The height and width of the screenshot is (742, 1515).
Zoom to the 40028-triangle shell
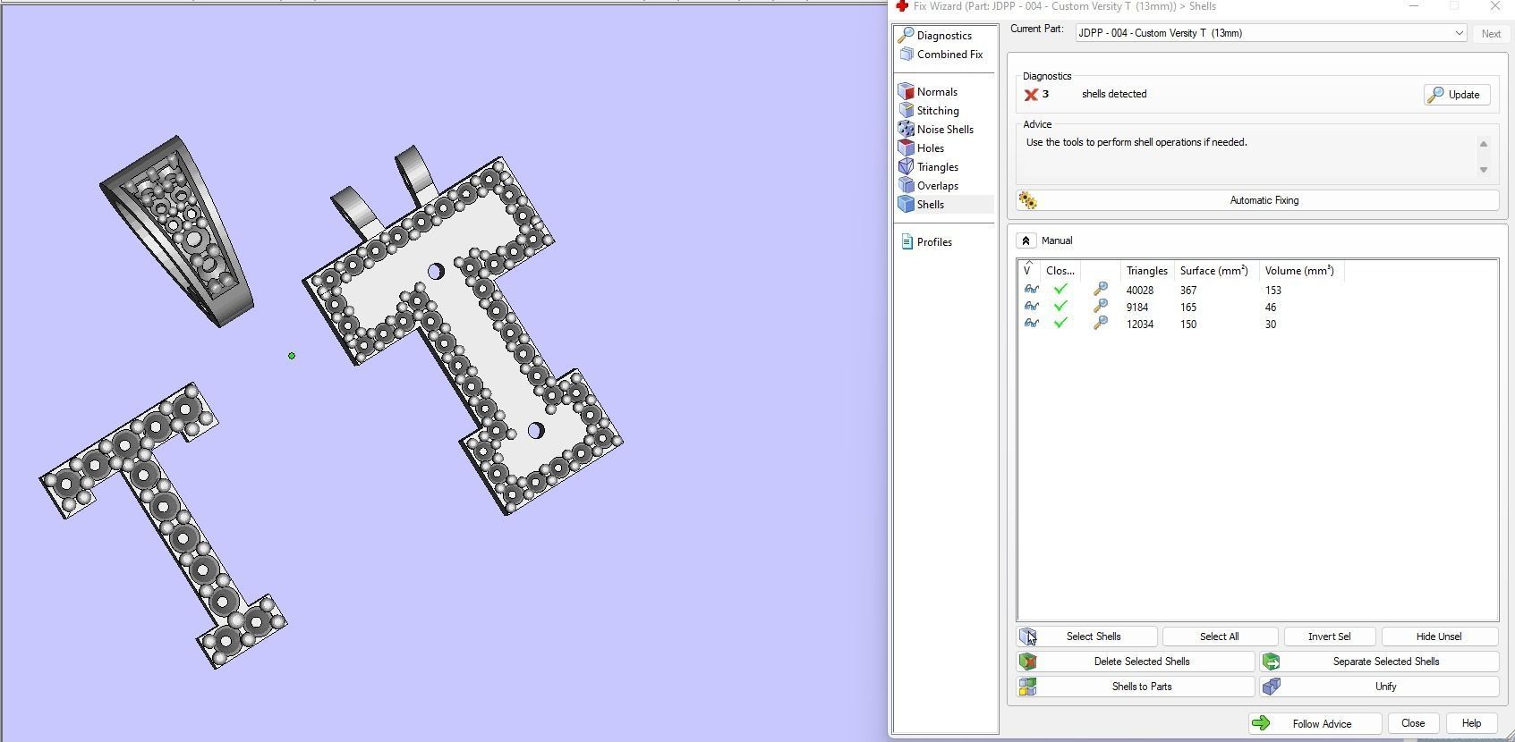tap(1101, 290)
